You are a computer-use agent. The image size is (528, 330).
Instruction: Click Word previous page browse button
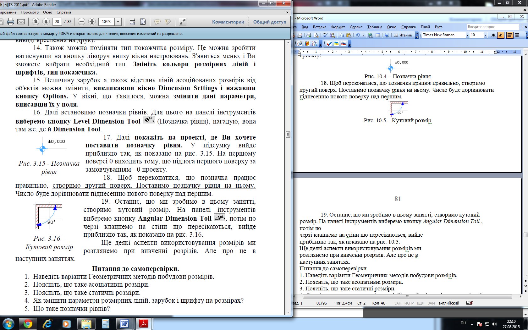[x=525, y=281]
